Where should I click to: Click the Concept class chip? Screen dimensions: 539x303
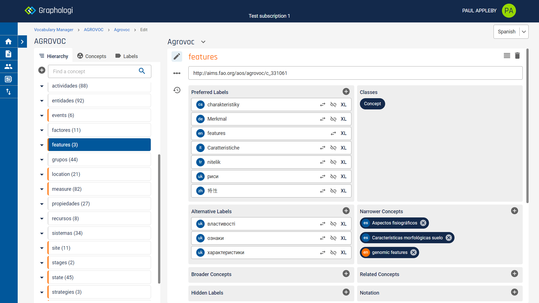(x=372, y=104)
